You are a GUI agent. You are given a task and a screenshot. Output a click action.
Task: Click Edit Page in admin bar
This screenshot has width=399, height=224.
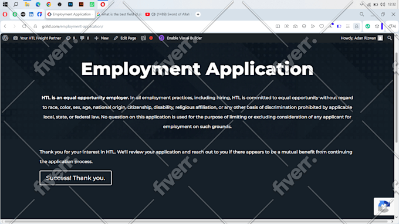pyautogui.click(x=125, y=38)
